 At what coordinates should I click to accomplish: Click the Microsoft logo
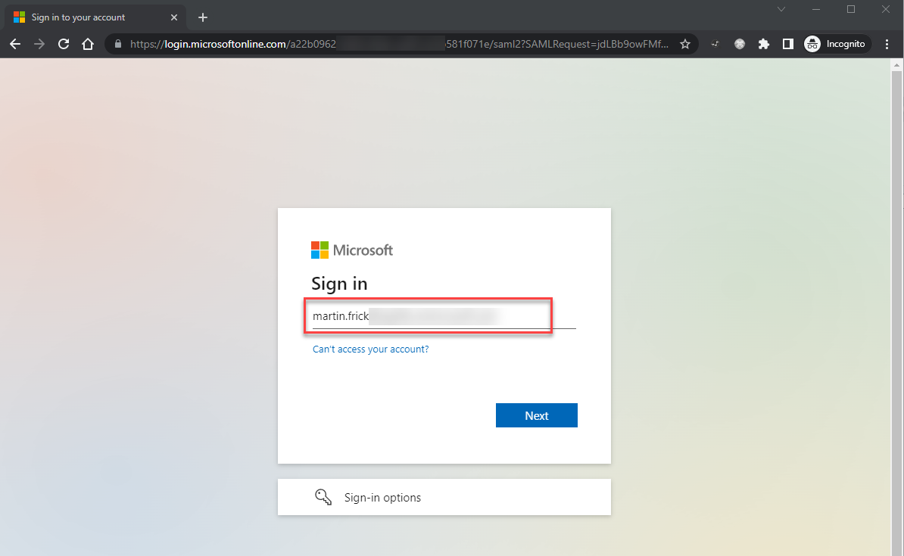[352, 250]
